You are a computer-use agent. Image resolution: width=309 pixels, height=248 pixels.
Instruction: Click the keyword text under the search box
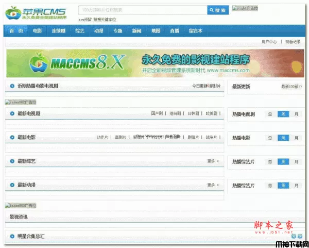[97, 20]
